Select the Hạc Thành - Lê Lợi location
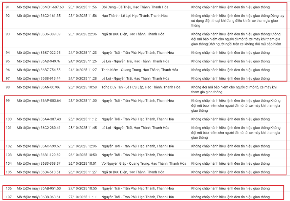Screen dimensions: 290x201 click(134, 16)
